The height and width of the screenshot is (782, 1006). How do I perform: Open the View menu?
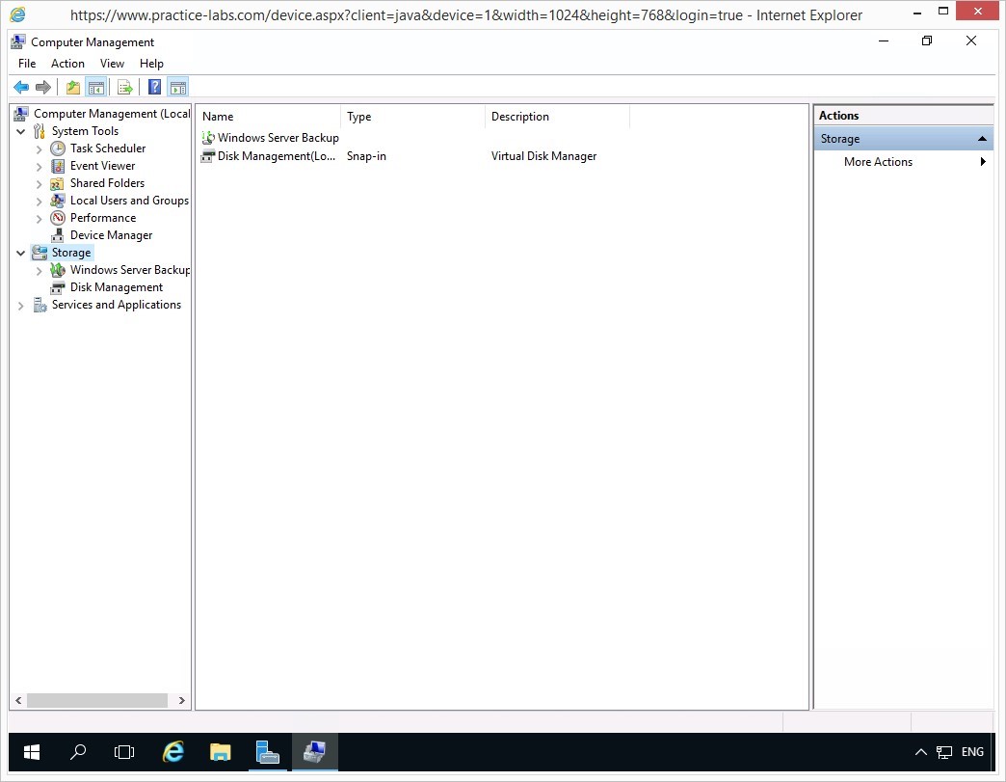pyautogui.click(x=112, y=64)
